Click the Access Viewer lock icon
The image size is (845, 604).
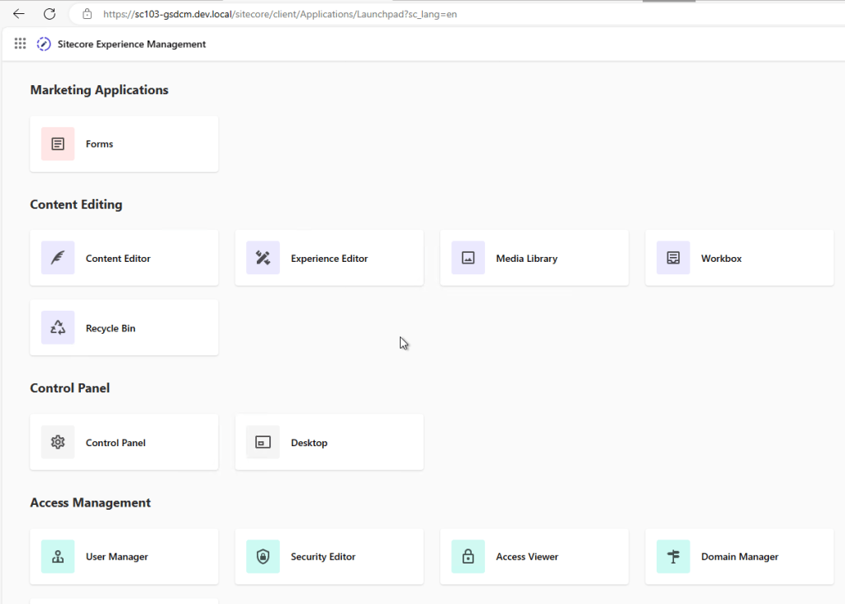click(x=468, y=557)
